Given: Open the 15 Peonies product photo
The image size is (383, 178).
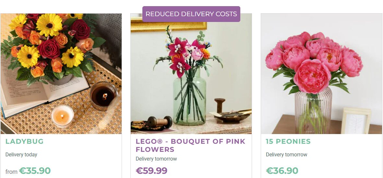Looking at the screenshot, I should (x=321, y=74).
